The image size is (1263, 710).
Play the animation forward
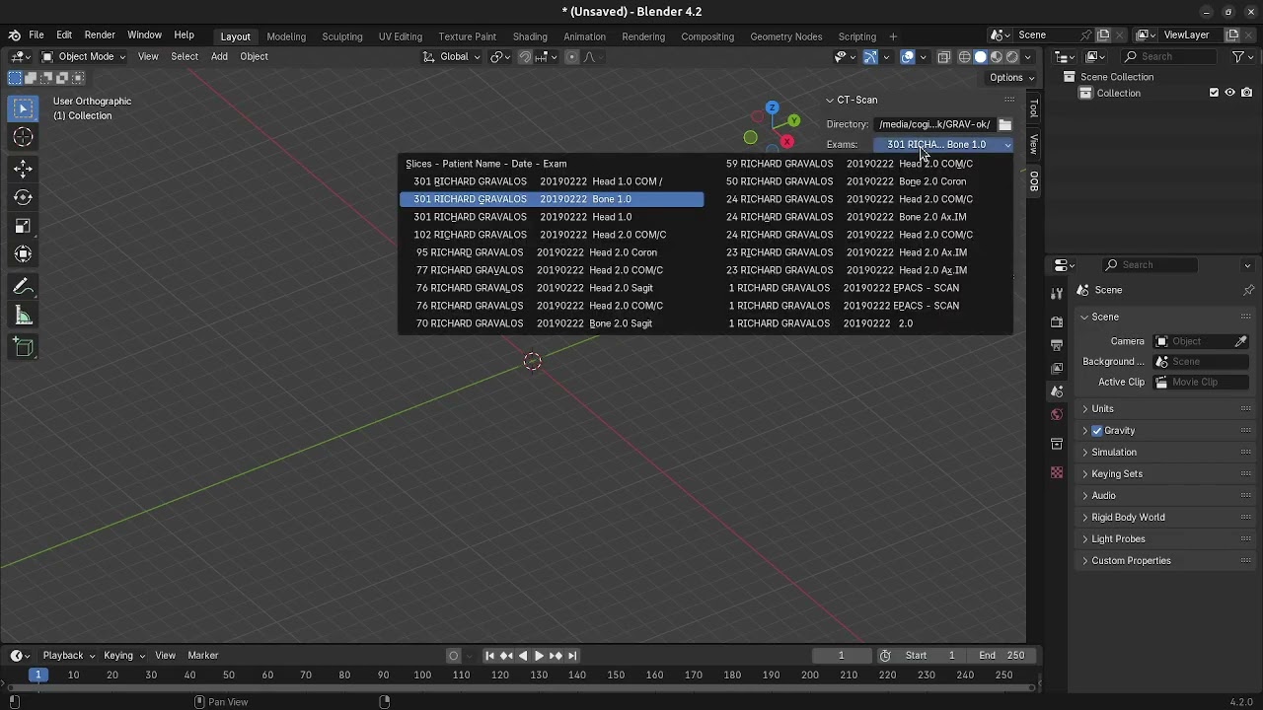pyautogui.click(x=539, y=656)
